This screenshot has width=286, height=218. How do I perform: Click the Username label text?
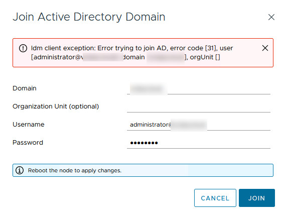(x=29, y=125)
